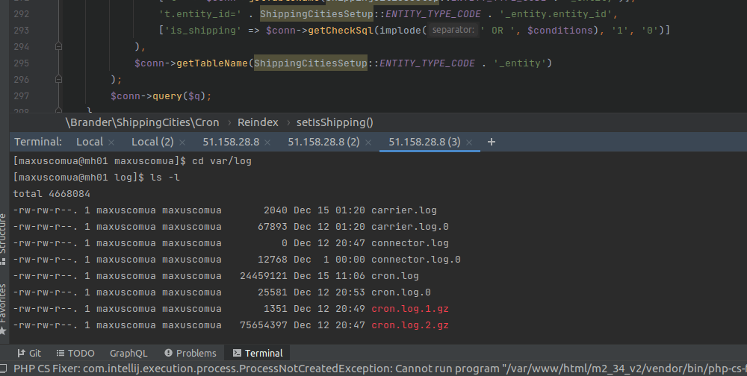Switch to the 51.158.28.8 (2) terminal tab
The height and width of the screenshot is (376, 747).
tap(323, 142)
